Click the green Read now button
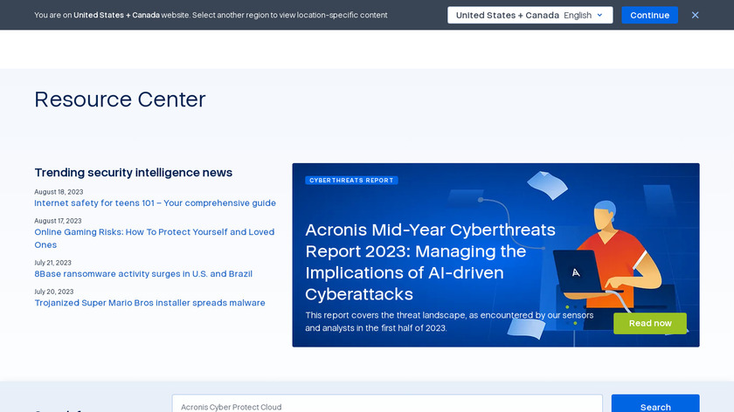Image resolution: width=734 pixels, height=412 pixels. pos(650,323)
